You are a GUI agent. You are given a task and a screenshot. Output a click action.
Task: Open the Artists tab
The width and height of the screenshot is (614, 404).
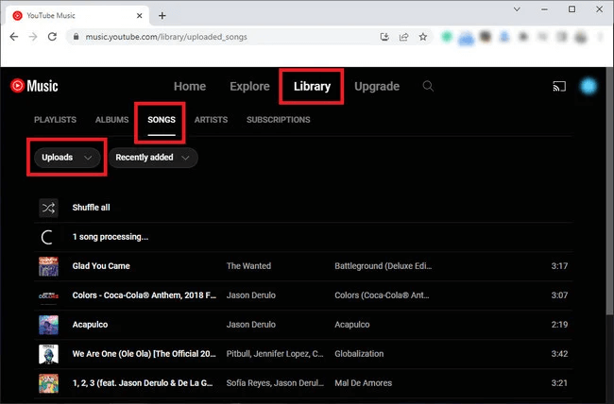coord(211,120)
